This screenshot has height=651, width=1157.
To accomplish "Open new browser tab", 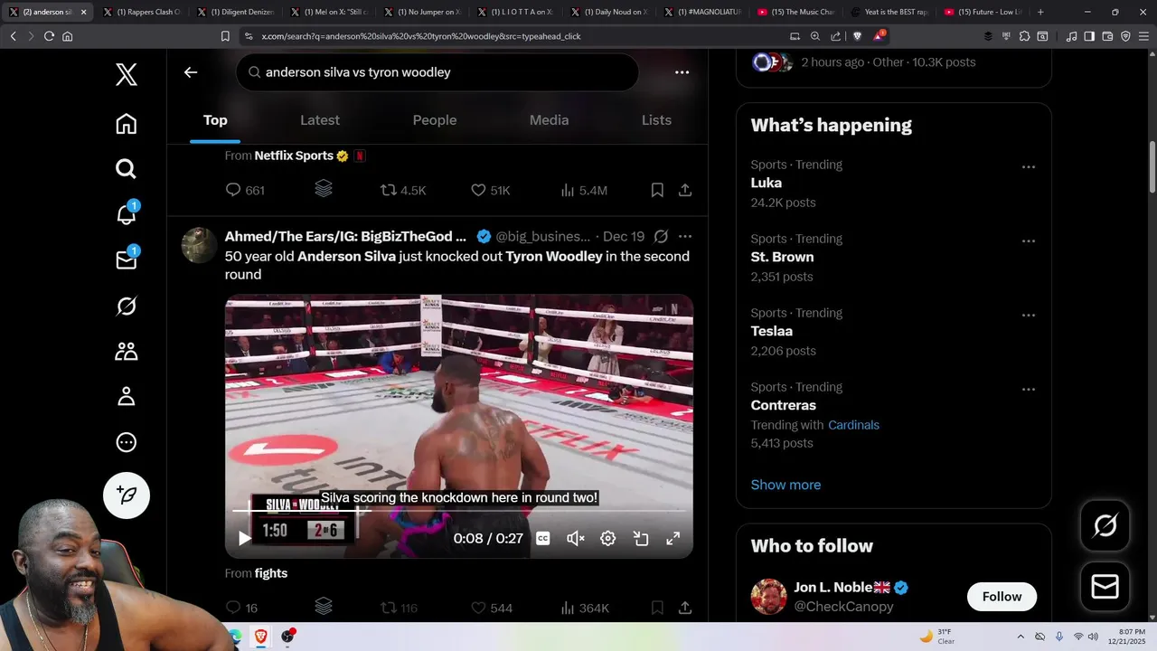I will coord(1040,12).
